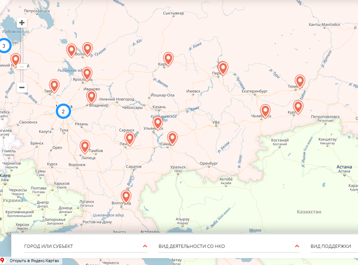The image size is (358, 265).
Task: Select the Самара location marker
Action: click(172, 138)
